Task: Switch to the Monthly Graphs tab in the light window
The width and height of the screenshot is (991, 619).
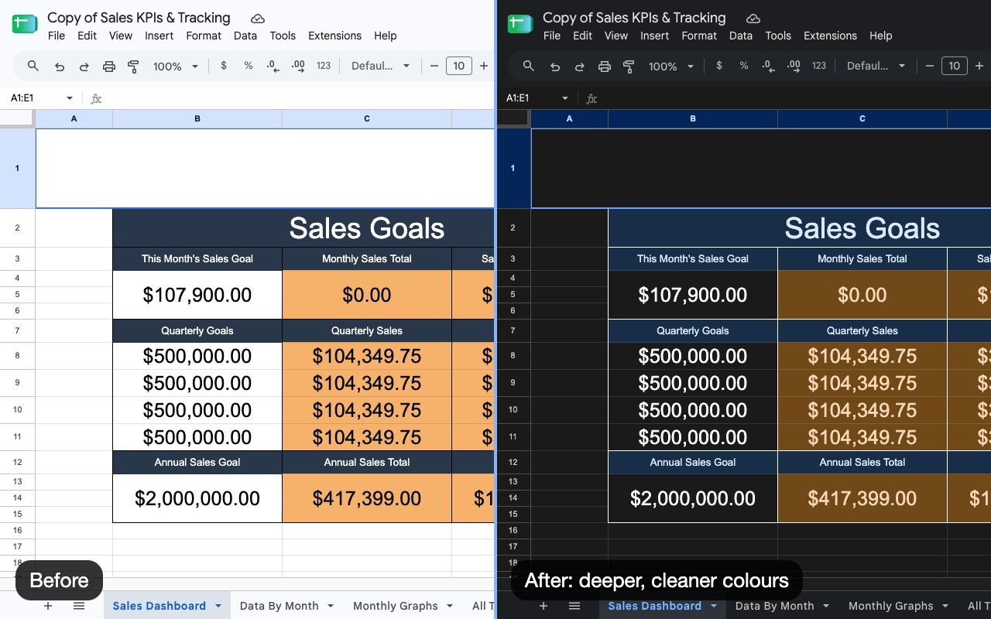Action: [396, 606]
